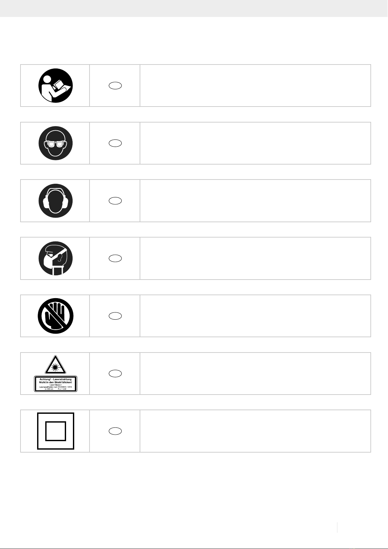Click the crossed-out hand prohibition symbol
The height and width of the screenshot is (549, 388).
tap(56, 316)
